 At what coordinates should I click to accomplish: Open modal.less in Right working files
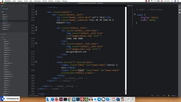[x=5, y=17]
